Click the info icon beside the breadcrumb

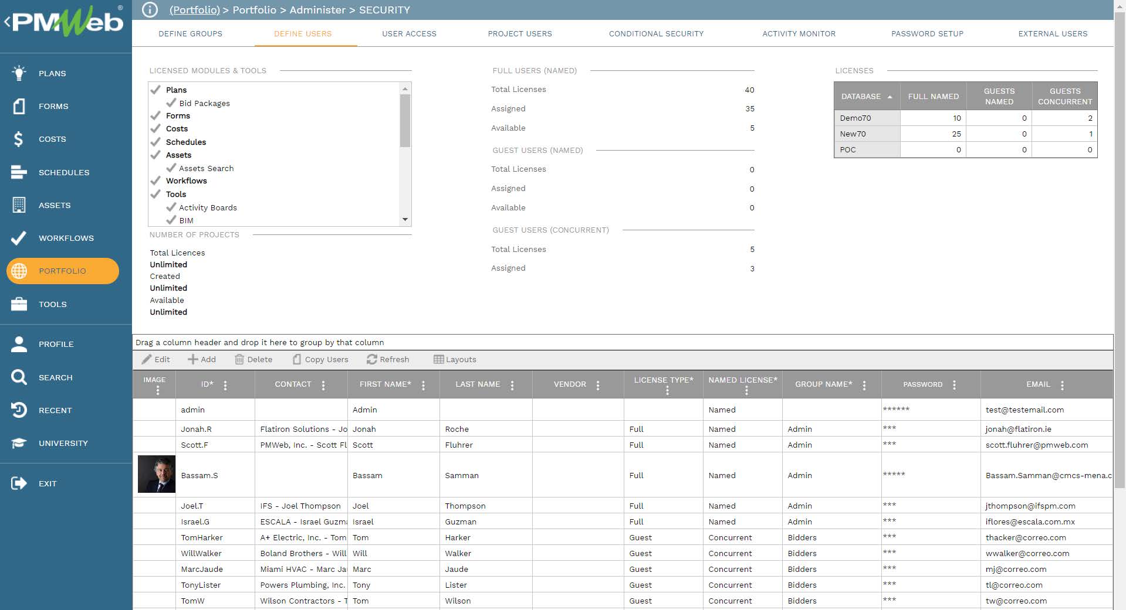pyautogui.click(x=150, y=10)
